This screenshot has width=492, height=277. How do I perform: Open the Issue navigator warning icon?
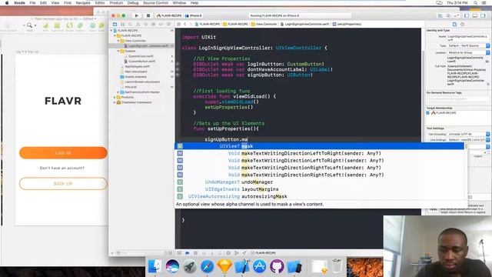pos(138,24)
